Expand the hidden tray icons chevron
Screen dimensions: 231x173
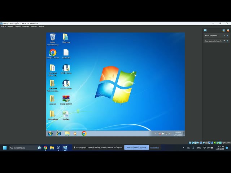tap(184, 148)
